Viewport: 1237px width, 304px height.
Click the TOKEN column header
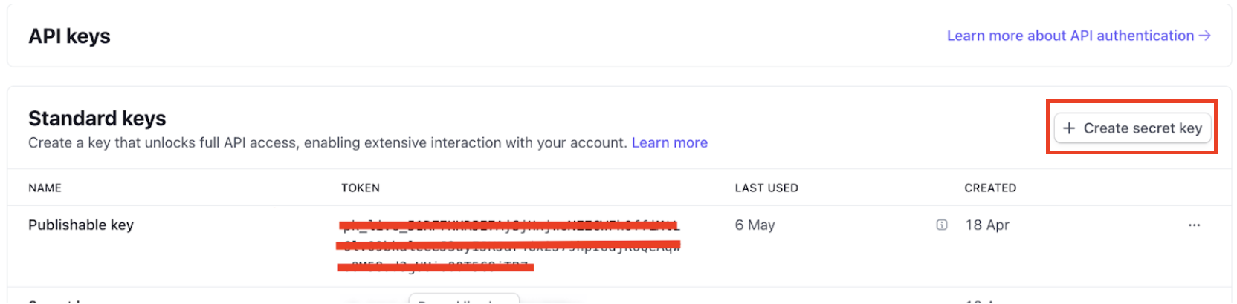pyautogui.click(x=361, y=188)
